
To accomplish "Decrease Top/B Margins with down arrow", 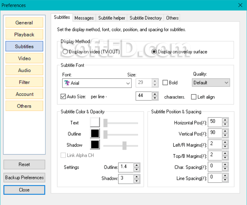I will (225, 158).
